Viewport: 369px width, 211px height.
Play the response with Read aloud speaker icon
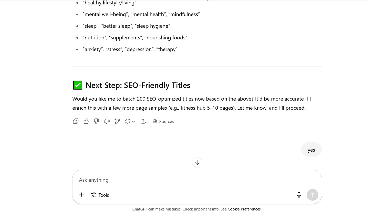(107, 121)
